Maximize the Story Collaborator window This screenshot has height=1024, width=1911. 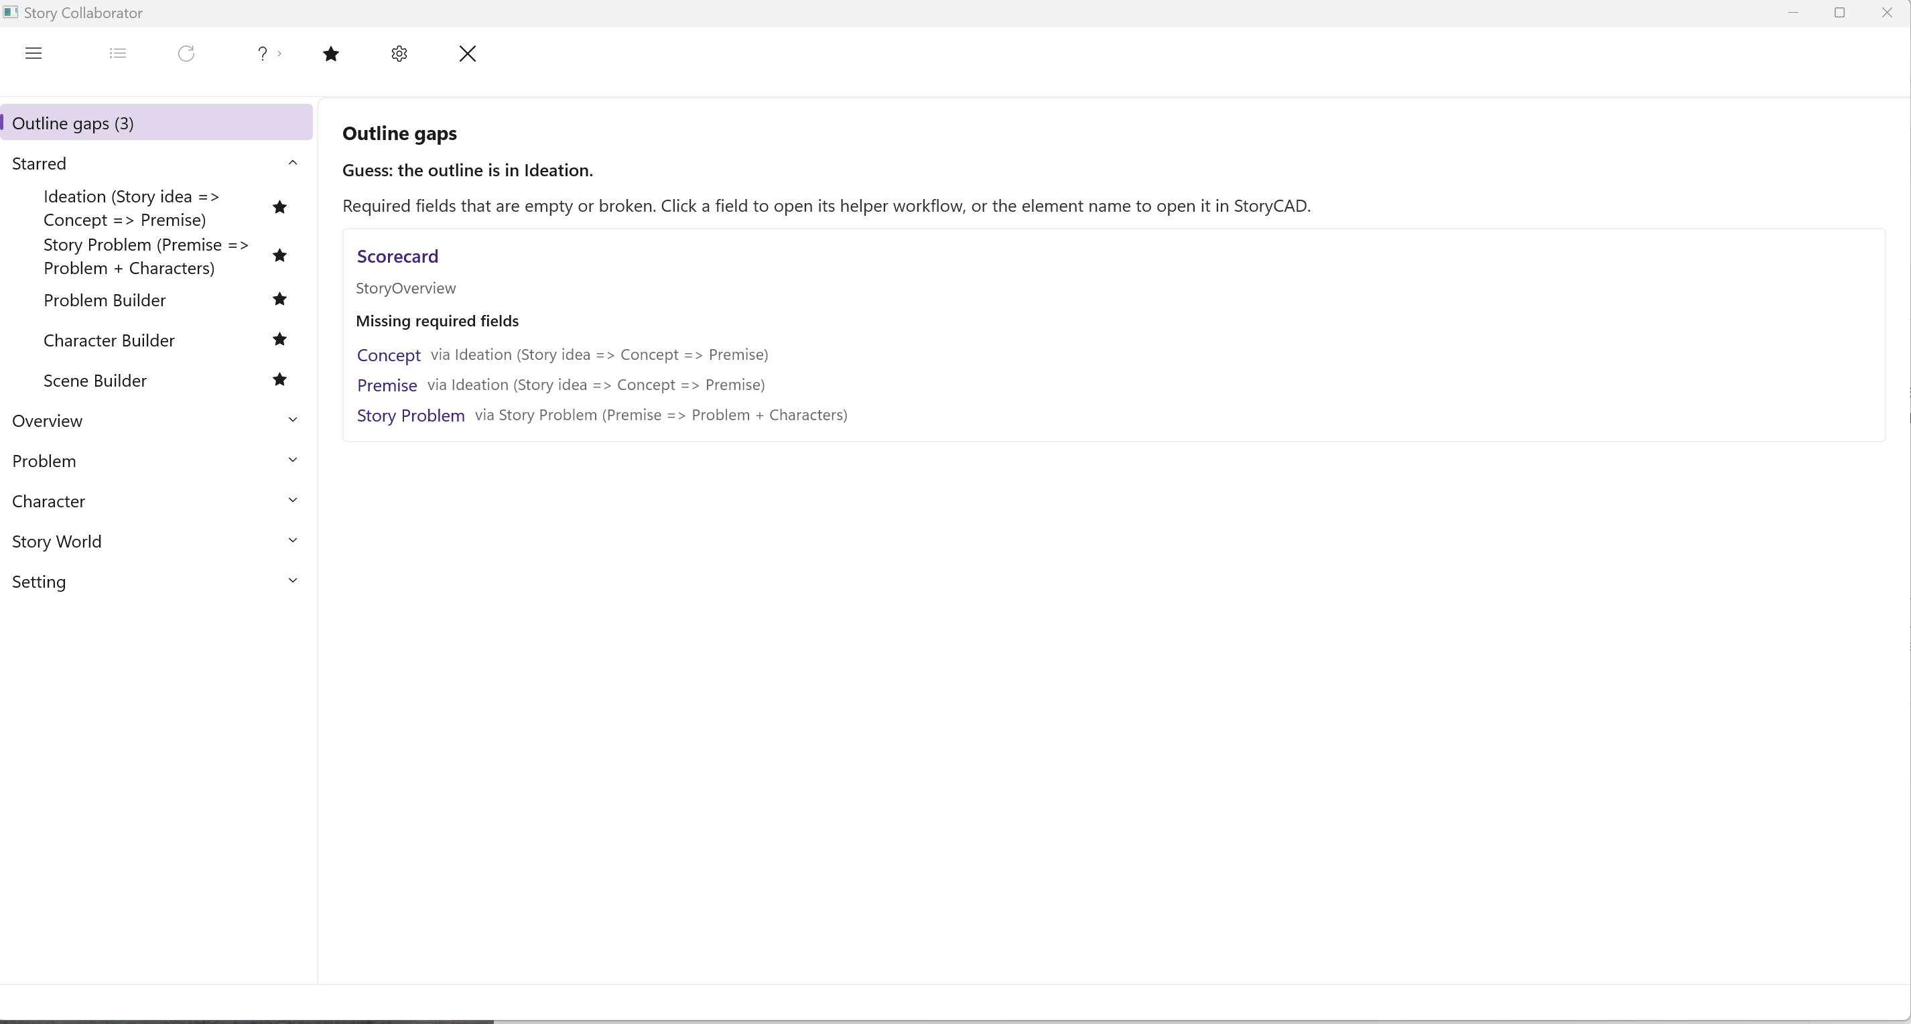tap(1840, 13)
